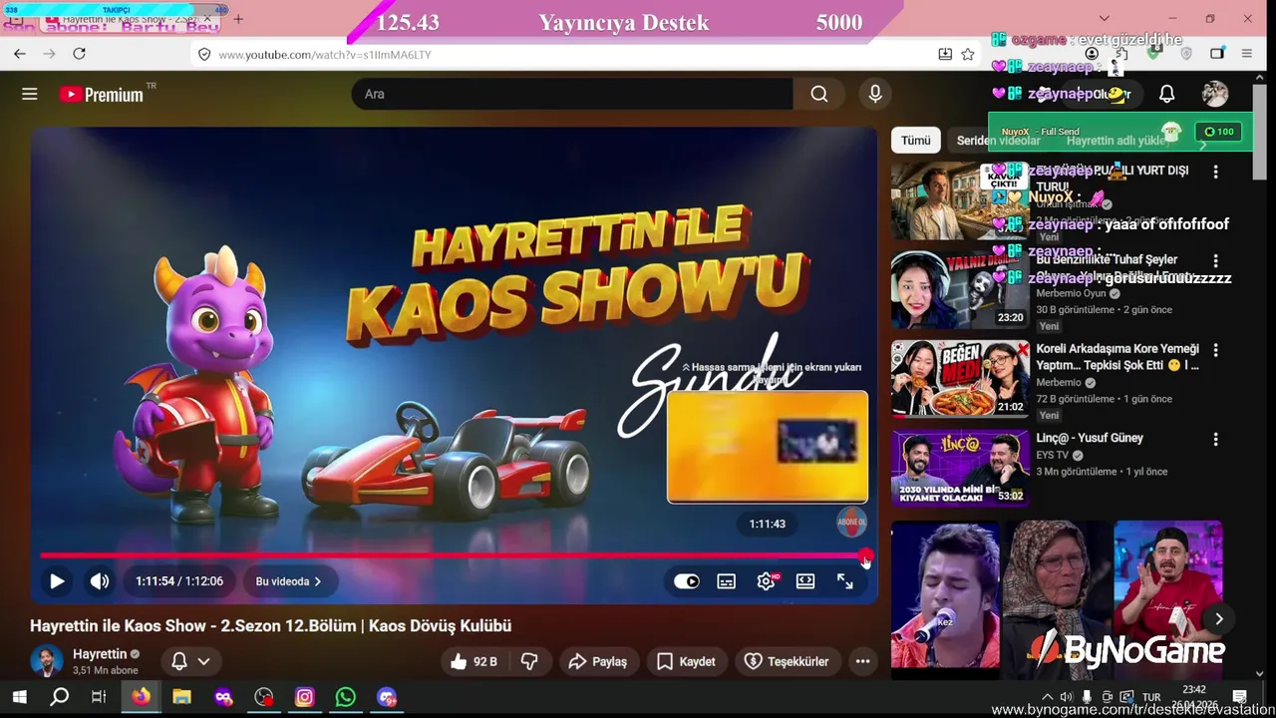Open the account avatar menu
The width and height of the screenshot is (1276, 718).
[x=1215, y=94]
